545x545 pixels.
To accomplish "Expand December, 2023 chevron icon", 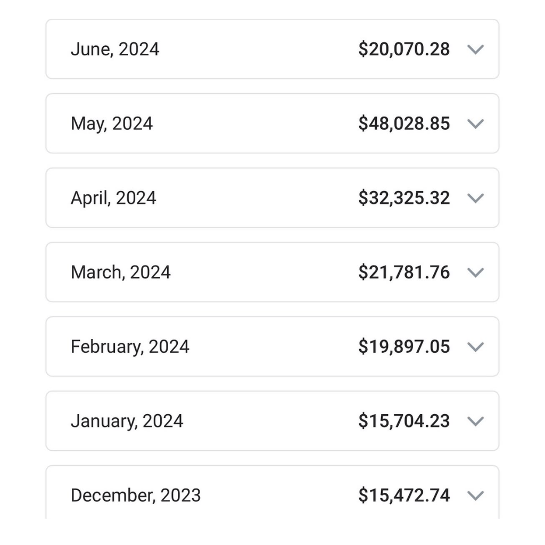I will tap(475, 496).
